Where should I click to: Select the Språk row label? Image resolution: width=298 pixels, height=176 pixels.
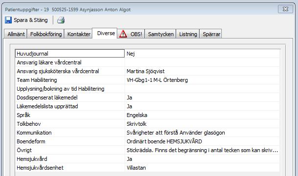tap(23, 115)
